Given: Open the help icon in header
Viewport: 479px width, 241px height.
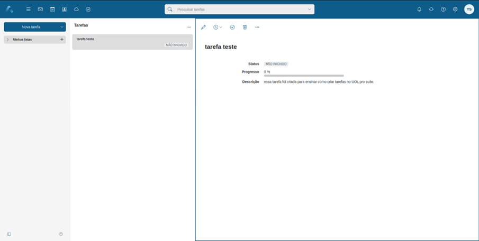Looking at the screenshot, I should [443, 10].
